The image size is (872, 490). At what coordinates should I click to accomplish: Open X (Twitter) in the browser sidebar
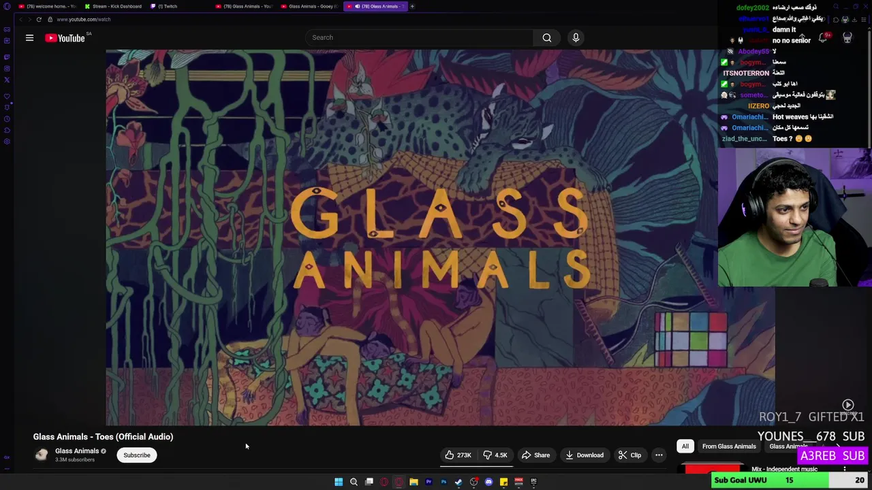[7, 80]
